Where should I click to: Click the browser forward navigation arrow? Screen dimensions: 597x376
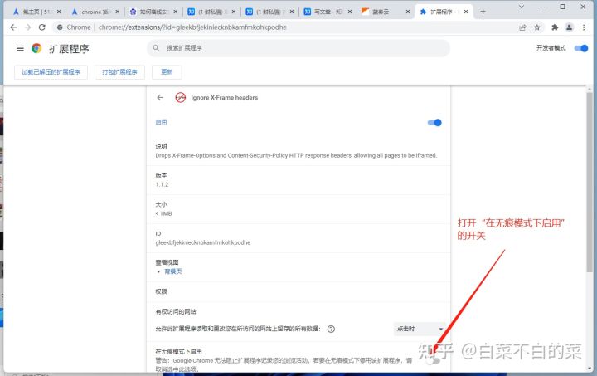coord(28,27)
